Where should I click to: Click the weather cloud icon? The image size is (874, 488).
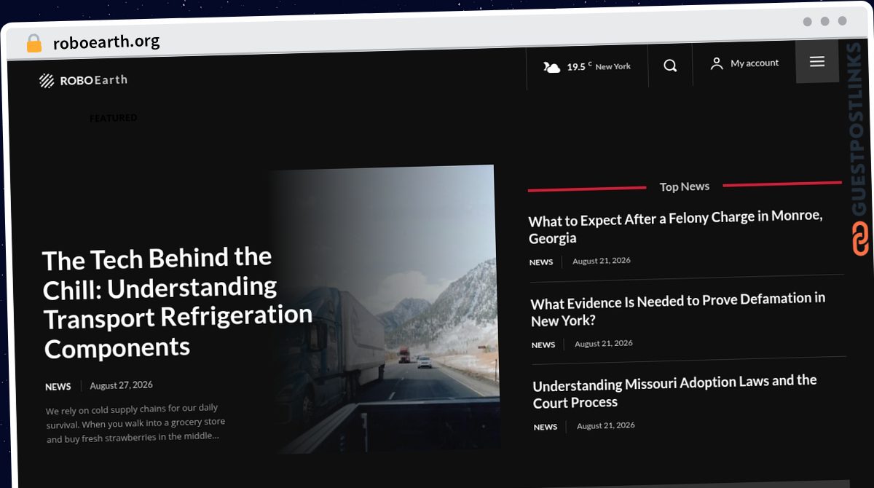pyautogui.click(x=552, y=68)
